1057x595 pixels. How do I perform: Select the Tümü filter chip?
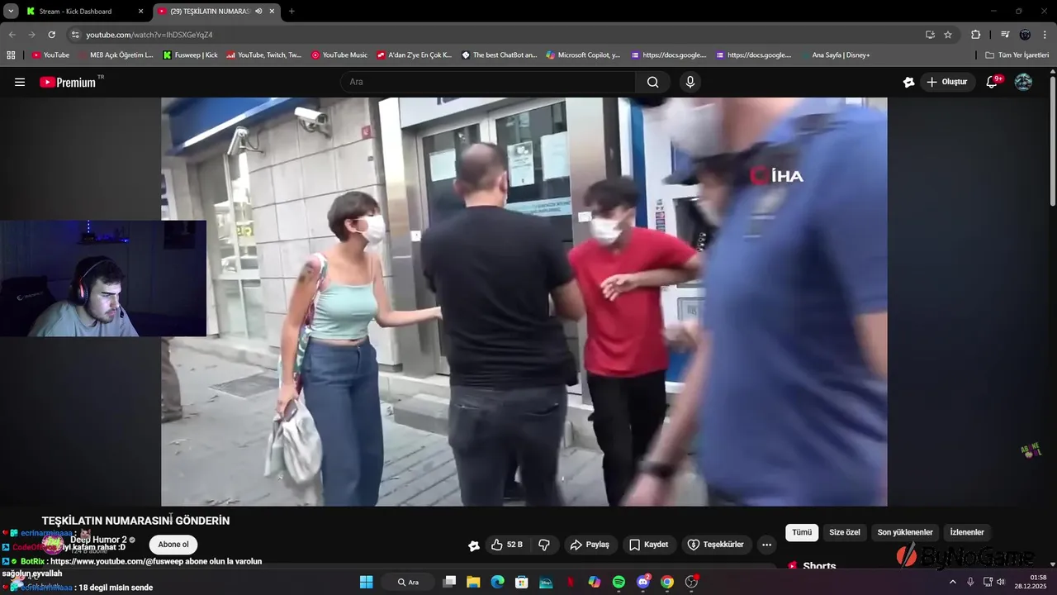[x=802, y=532]
